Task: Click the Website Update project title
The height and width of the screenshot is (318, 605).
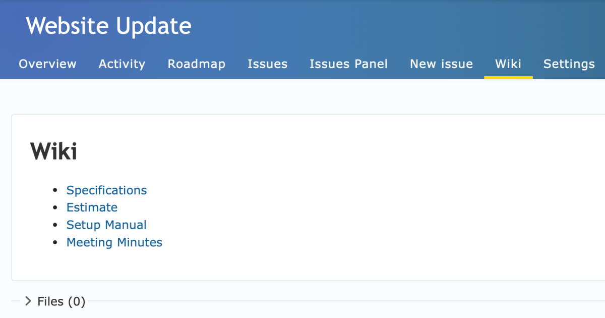Action: coord(109,26)
